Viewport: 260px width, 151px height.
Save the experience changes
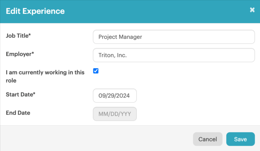coord(240,139)
